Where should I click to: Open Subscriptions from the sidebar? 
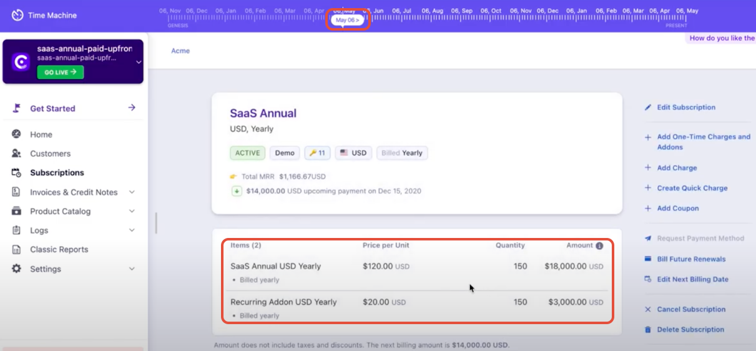point(57,173)
